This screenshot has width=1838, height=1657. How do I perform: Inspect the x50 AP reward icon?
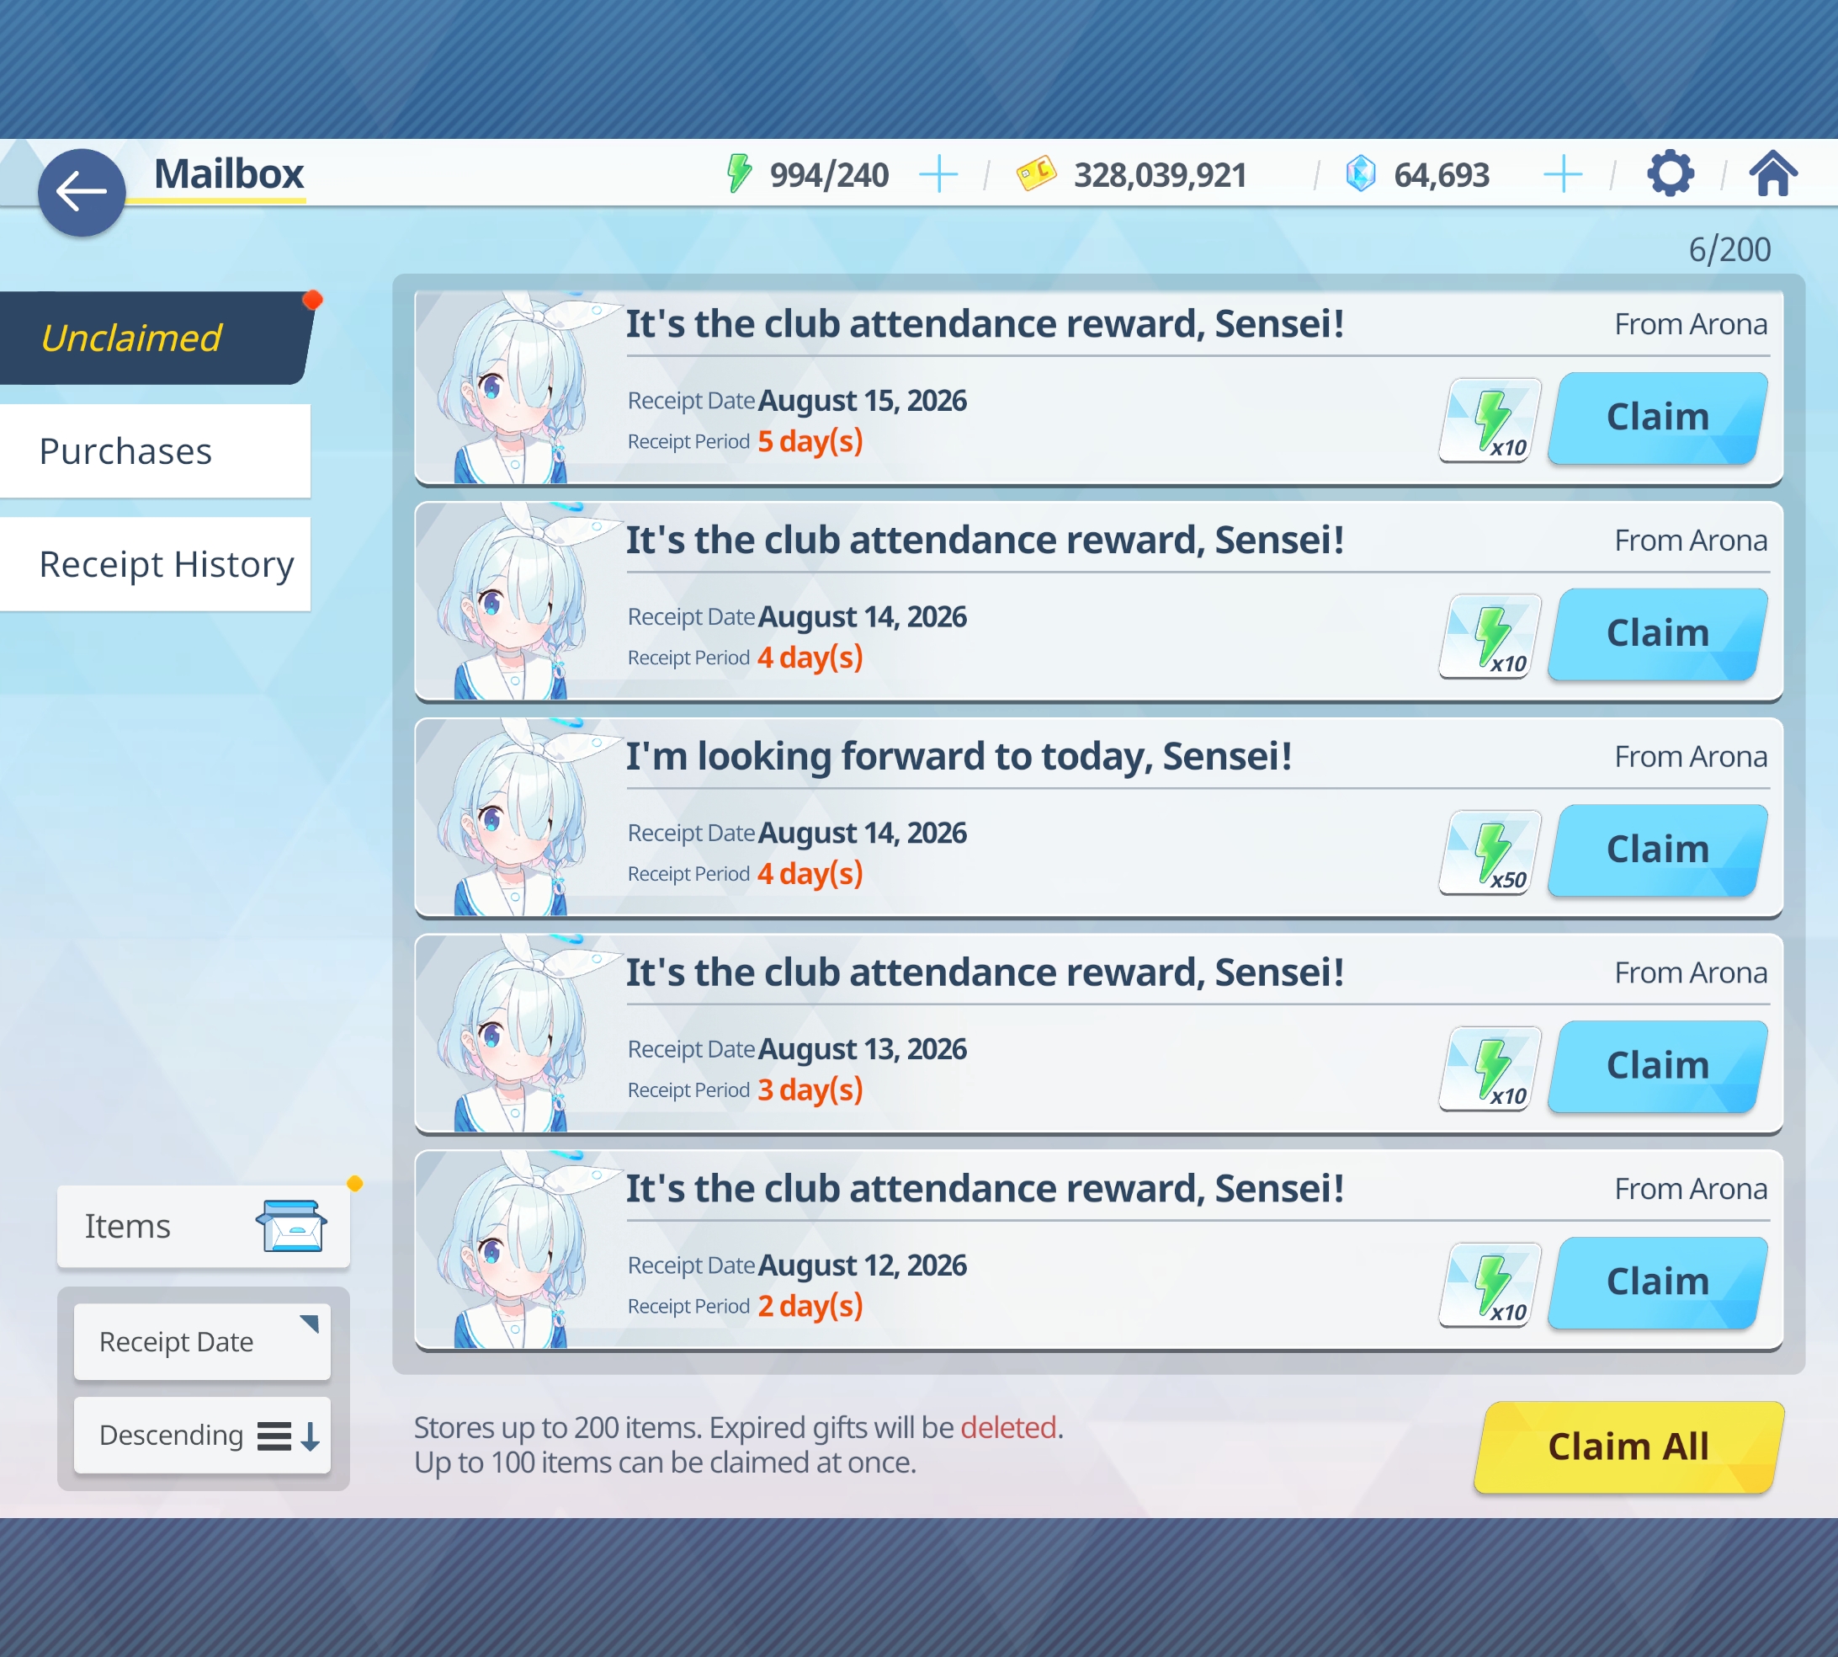pos(1490,852)
